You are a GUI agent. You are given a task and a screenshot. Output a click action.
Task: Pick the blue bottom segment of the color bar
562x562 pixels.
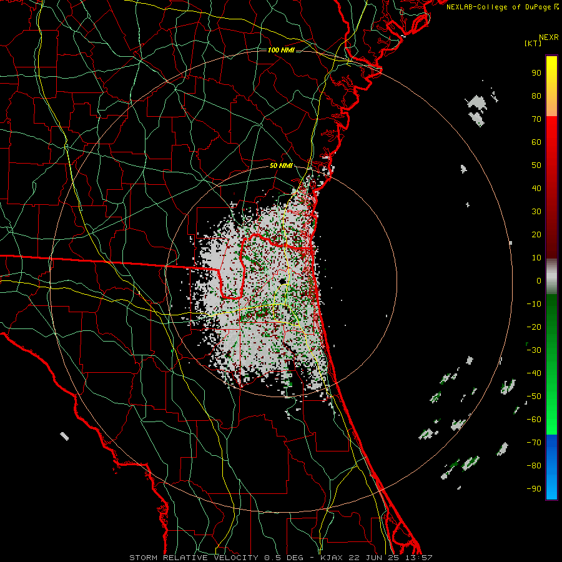(x=551, y=467)
